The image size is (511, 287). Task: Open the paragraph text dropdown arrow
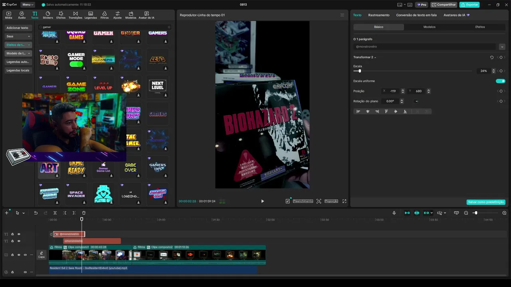(502, 47)
